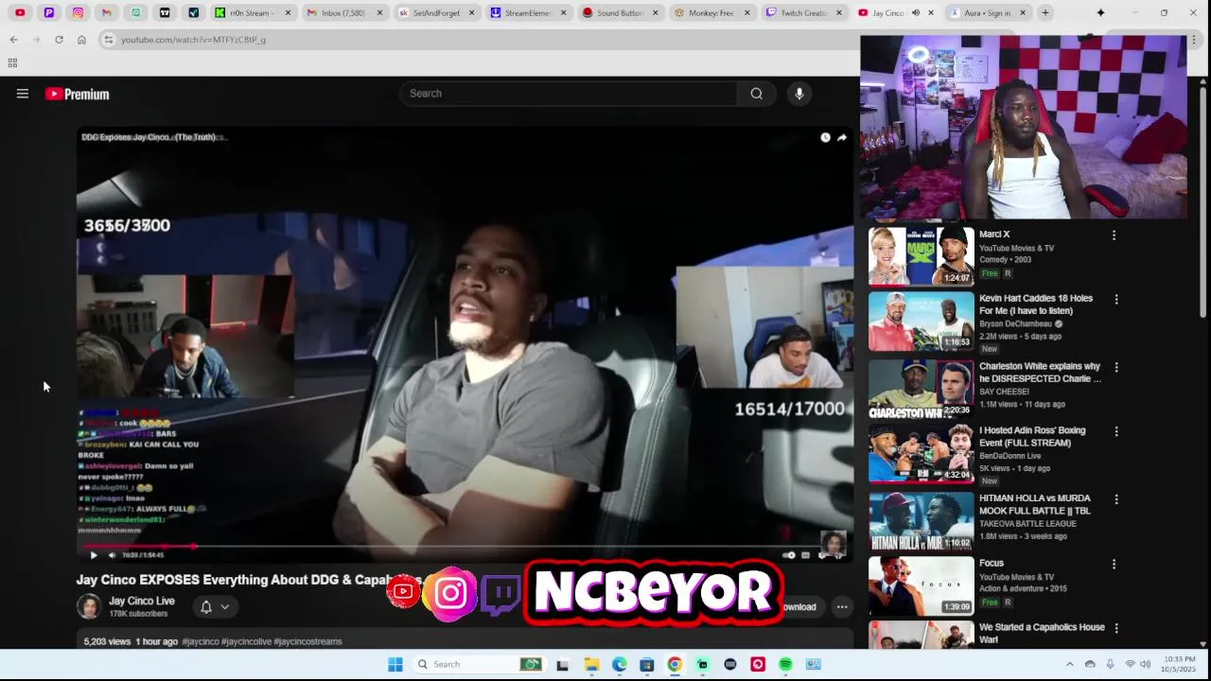Click the #jaycincolive hashtag

[246, 641]
